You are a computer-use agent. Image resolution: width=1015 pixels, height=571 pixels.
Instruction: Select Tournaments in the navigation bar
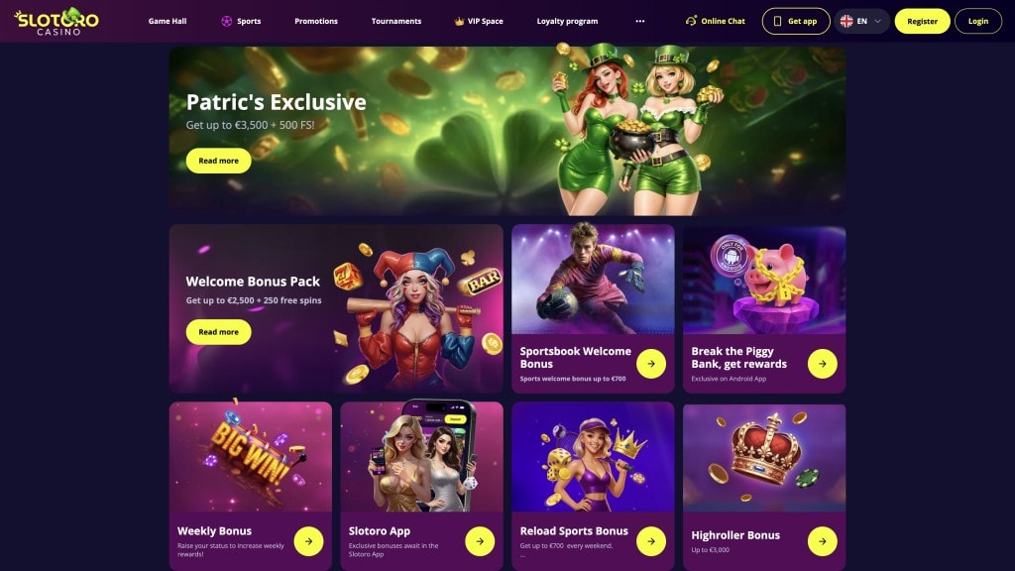(x=396, y=22)
